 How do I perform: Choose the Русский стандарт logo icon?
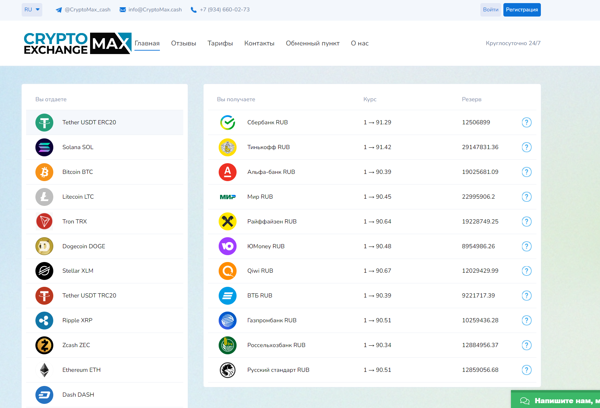point(228,370)
